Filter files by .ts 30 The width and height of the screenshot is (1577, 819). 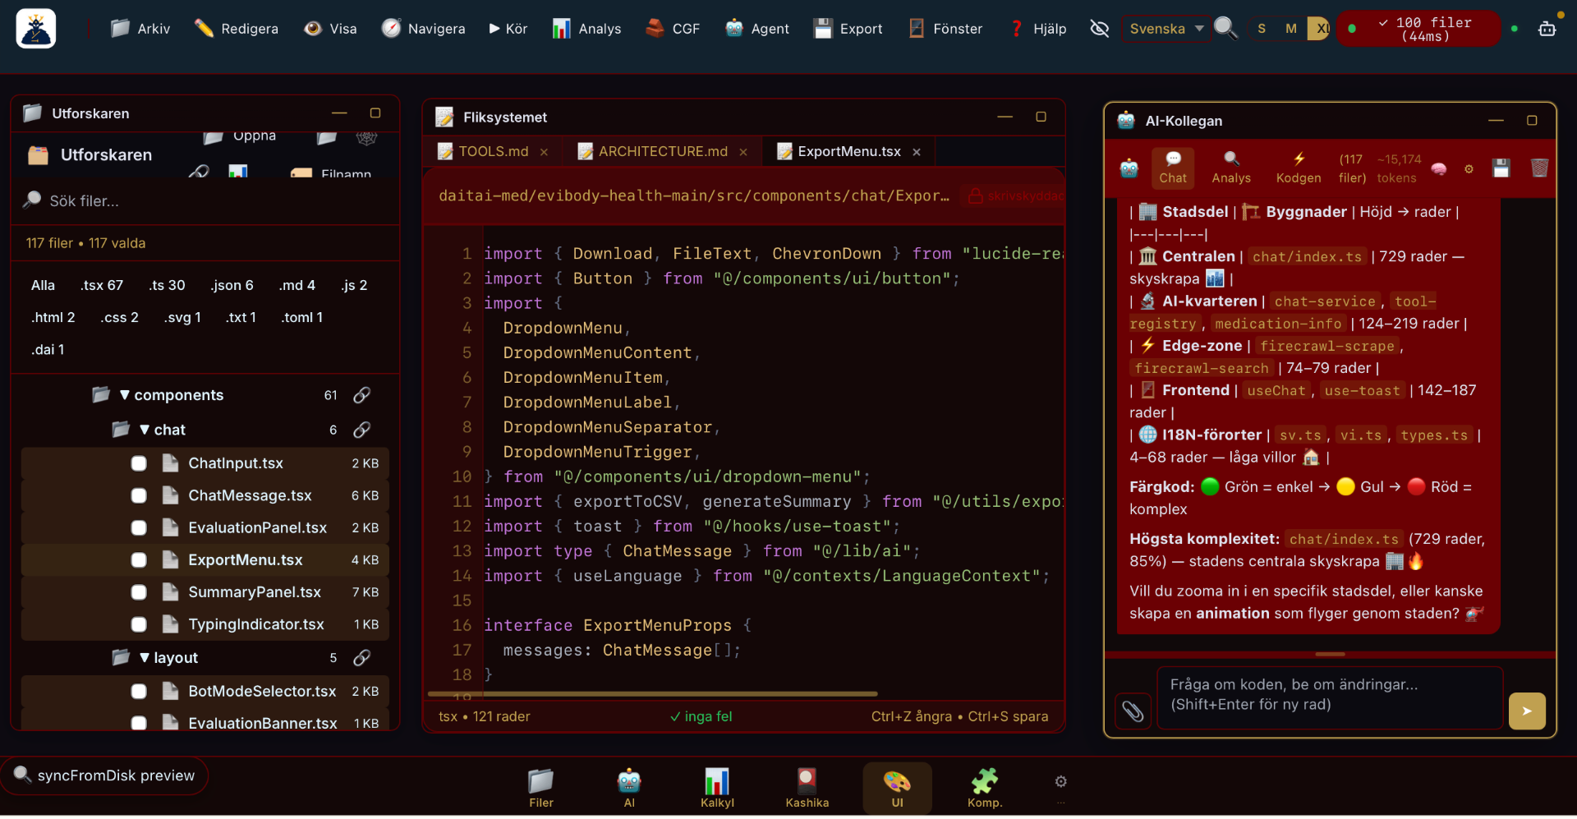coord(167,286)
